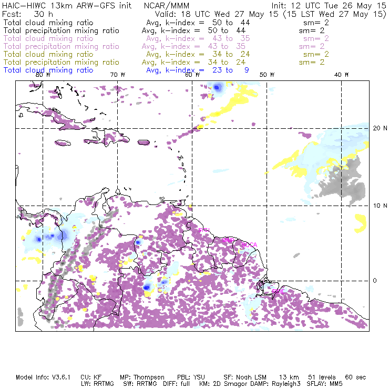Click the 'SFLAY: MM5' model setting text
The image size is (389, 389).
point(325,384)
